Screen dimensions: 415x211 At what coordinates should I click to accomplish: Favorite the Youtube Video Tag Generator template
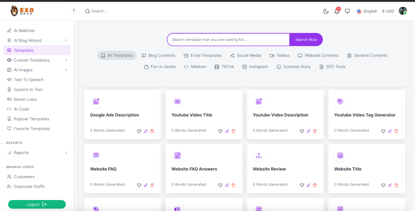point(383,131)
